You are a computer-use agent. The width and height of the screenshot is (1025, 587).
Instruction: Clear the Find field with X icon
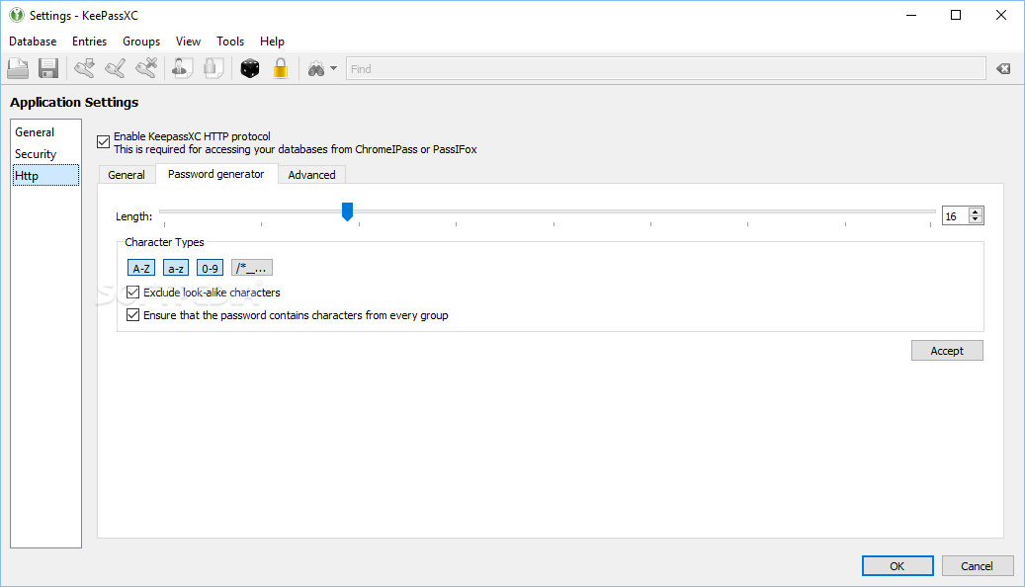(1003, 68)
